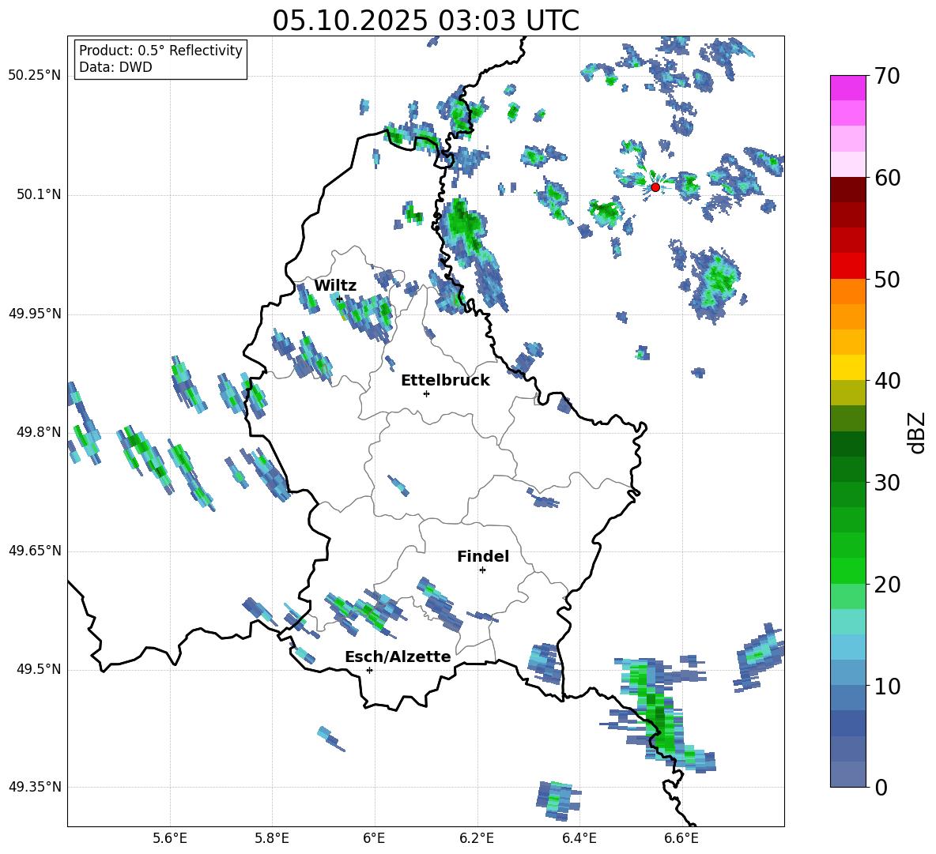The width and height of the screenshot is (936, 854).
Task: Click the dBZ colorbar axis label
Action: 917,432
